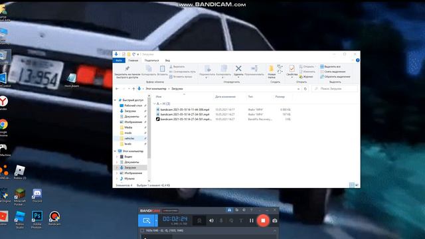Toggle Bandicam microphone icon

(221, 220)
